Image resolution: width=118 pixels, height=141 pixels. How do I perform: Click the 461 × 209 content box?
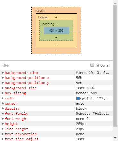tap(56, 30)
